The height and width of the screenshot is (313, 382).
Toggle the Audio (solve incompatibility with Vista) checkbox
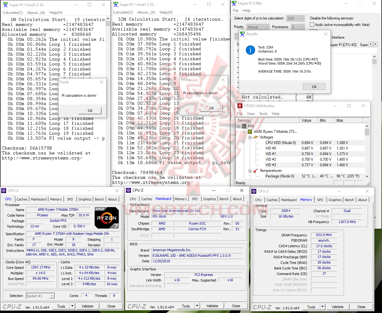[x=312, y=25]
